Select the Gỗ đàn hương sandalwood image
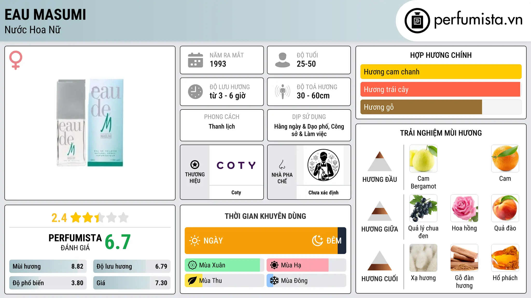The image size is (531, 298). 464,258
